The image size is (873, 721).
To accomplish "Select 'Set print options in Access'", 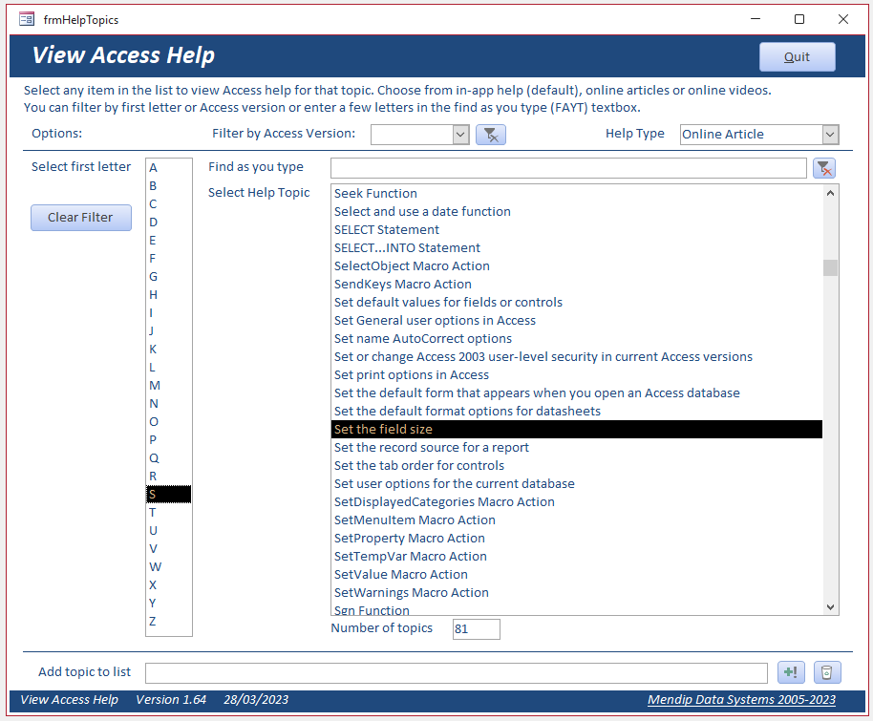I will click(x=577, y=374).
